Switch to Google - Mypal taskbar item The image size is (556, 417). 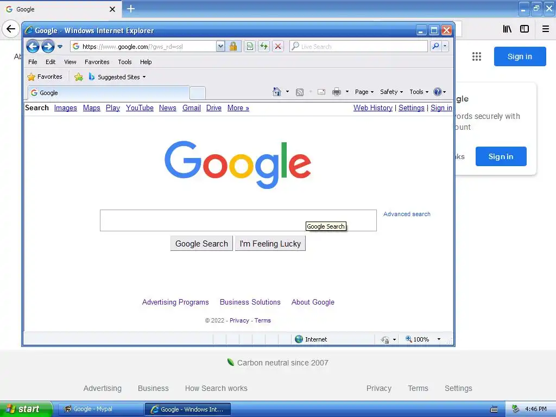[x=100, y=409]
